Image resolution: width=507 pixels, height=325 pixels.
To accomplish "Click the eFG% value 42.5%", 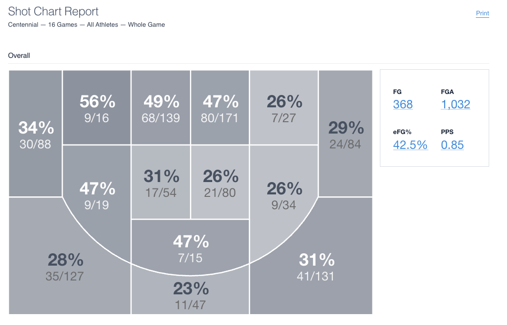I will (410, 144).
